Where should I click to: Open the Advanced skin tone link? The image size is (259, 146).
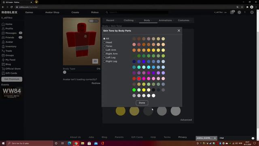186,120
